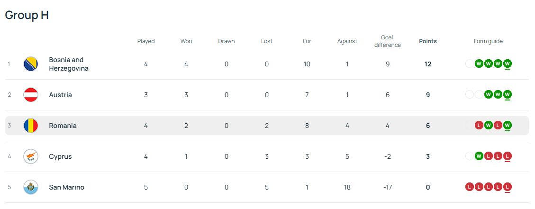The height and width of the screenshot is (209, 535).
Task: Click Romania's first red L form badge
Action: [x=479, y=126]
